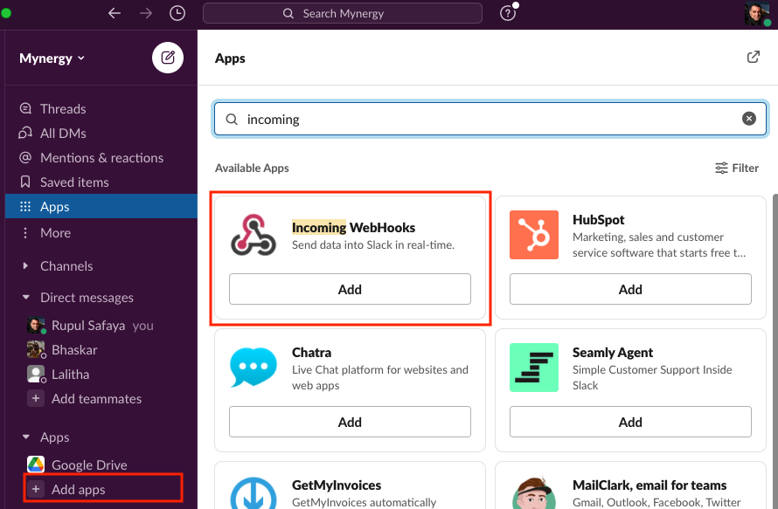This screenshot has height=509, width=778.
Task: Click the Search Mynergy bar
Action: pyautogui.click(x=343, y=13)
